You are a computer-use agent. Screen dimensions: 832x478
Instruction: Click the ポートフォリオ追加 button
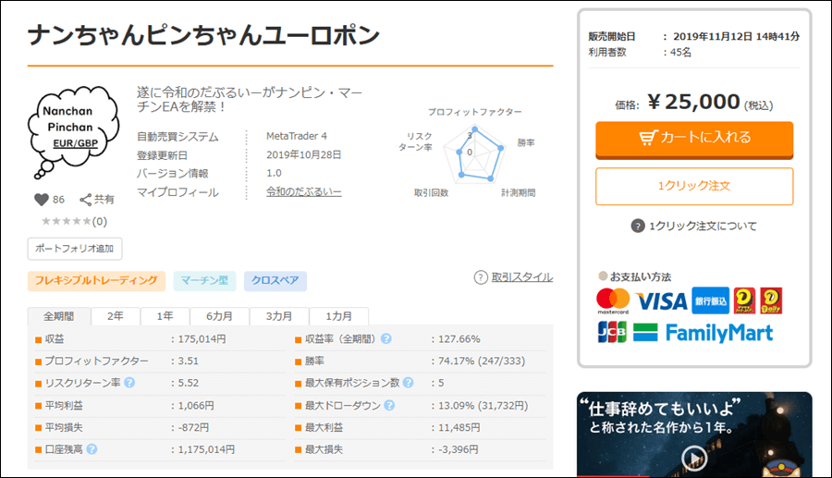point(75,249)
